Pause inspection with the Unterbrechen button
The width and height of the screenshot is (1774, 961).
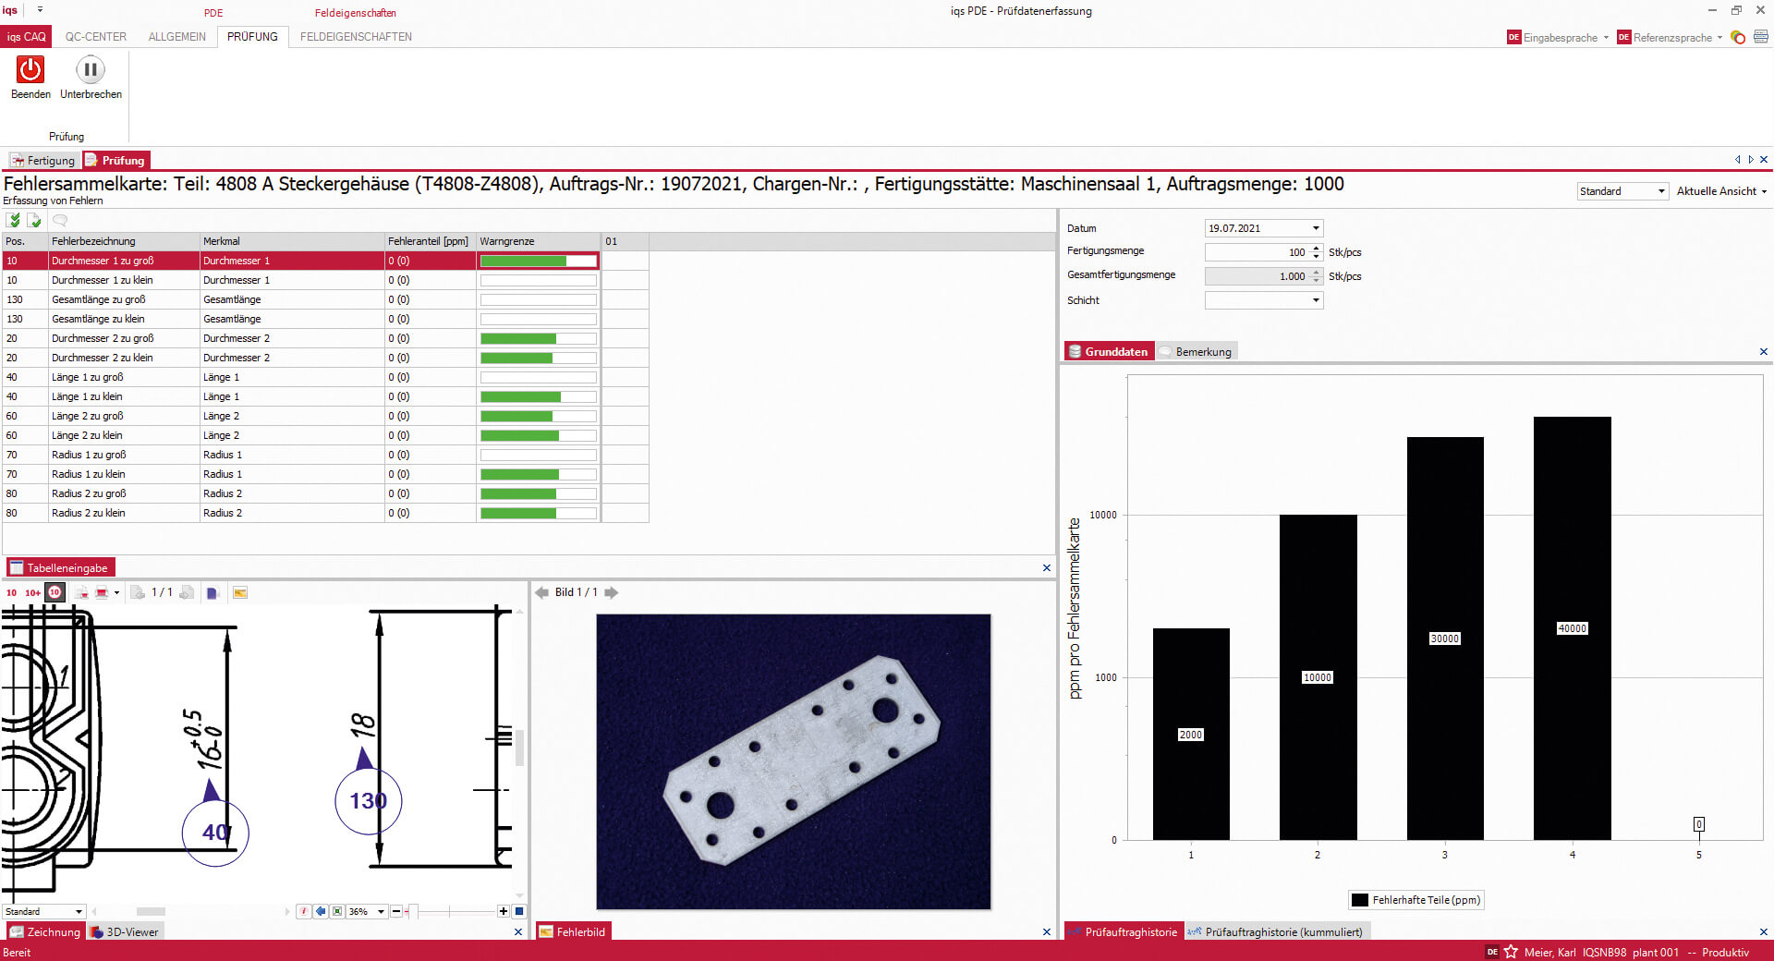(91, 70)
